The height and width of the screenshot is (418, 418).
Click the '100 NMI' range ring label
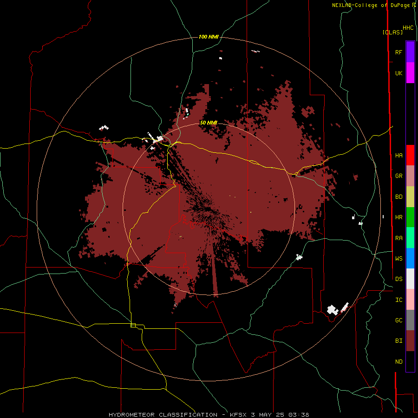click(x=209, y=37)
